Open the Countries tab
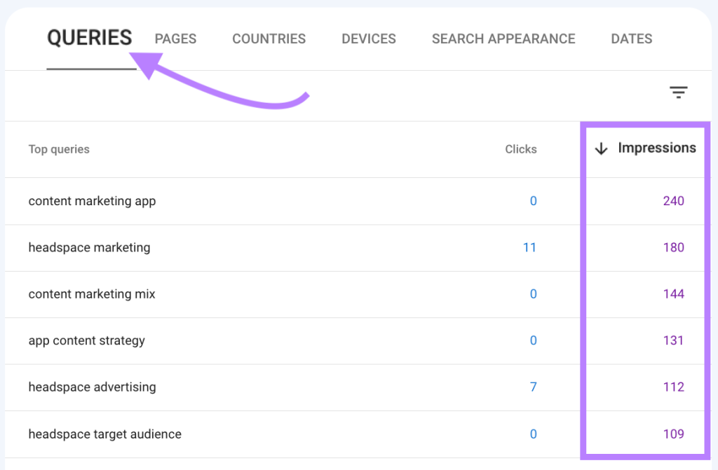Viewport: 718px width, 470px height. click(269, 39)
